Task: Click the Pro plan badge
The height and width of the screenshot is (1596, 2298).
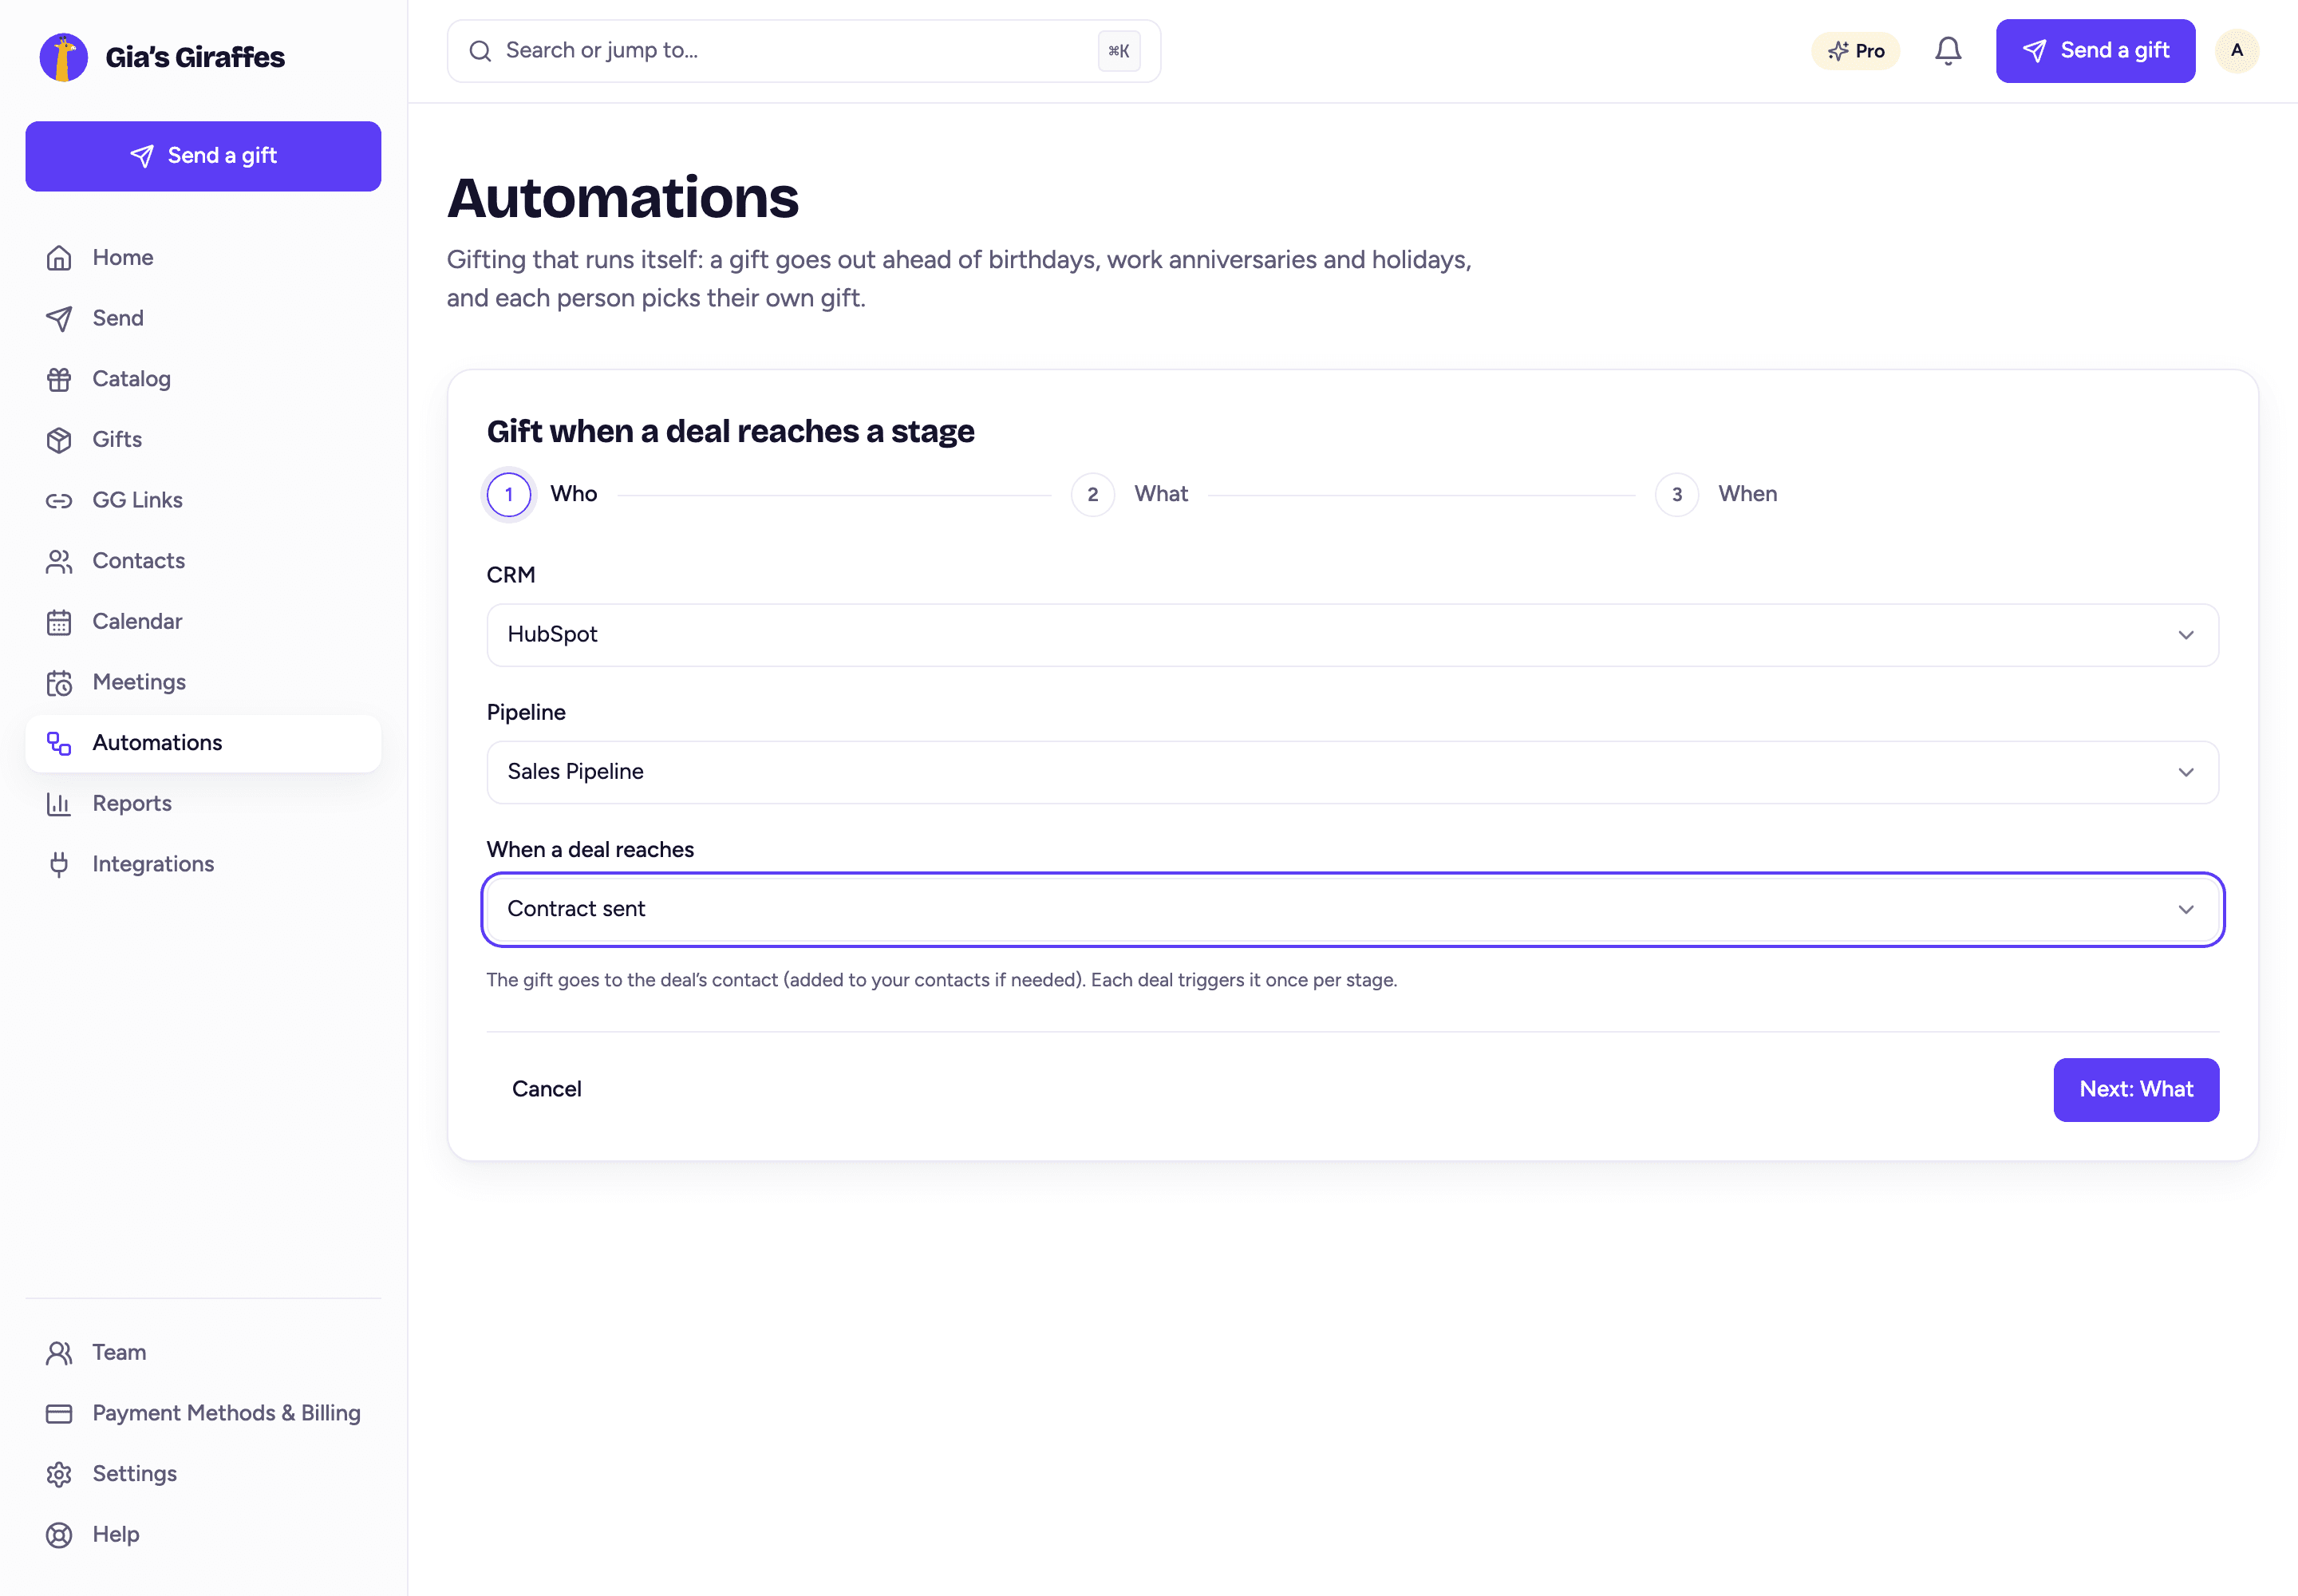Action: pos(1855,51)
